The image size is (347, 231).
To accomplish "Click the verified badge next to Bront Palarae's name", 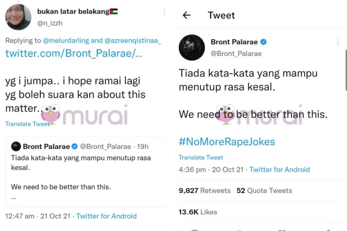I will pos(263,43).
